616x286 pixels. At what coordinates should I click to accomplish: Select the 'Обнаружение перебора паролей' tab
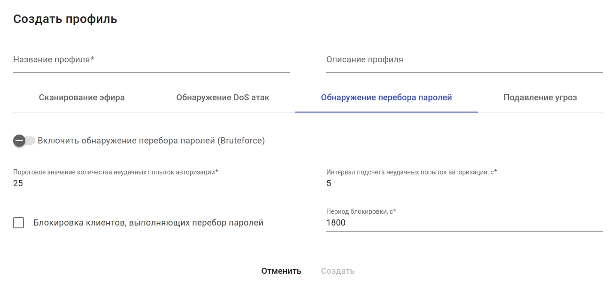point(386,98)
